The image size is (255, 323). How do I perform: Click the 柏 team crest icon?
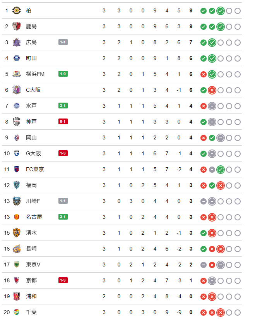[17, 10]
